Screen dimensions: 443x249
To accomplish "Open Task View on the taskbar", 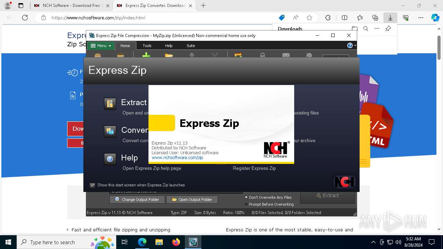I will [125, 242].
